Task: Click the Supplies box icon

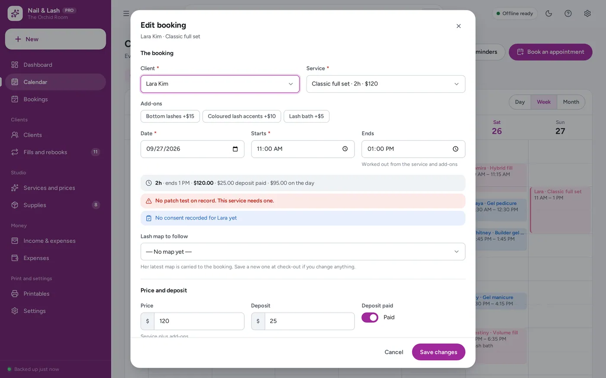Action: tap(15, 205)
